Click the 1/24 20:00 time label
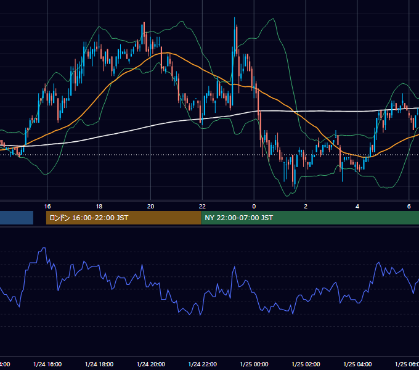The height and width of the screenshot is (370, 419). pos(151,364)
